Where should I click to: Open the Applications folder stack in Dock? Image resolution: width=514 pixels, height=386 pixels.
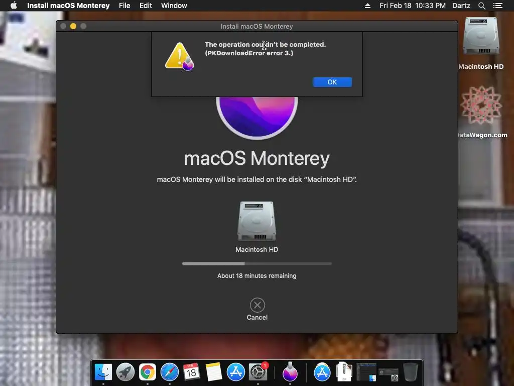[322, 372]
